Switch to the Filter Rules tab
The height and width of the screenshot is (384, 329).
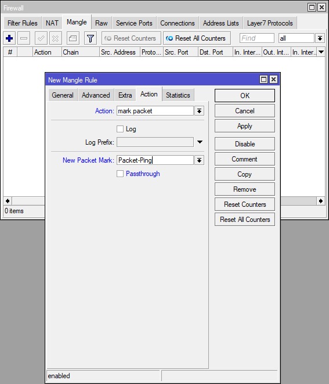(23, 23)
